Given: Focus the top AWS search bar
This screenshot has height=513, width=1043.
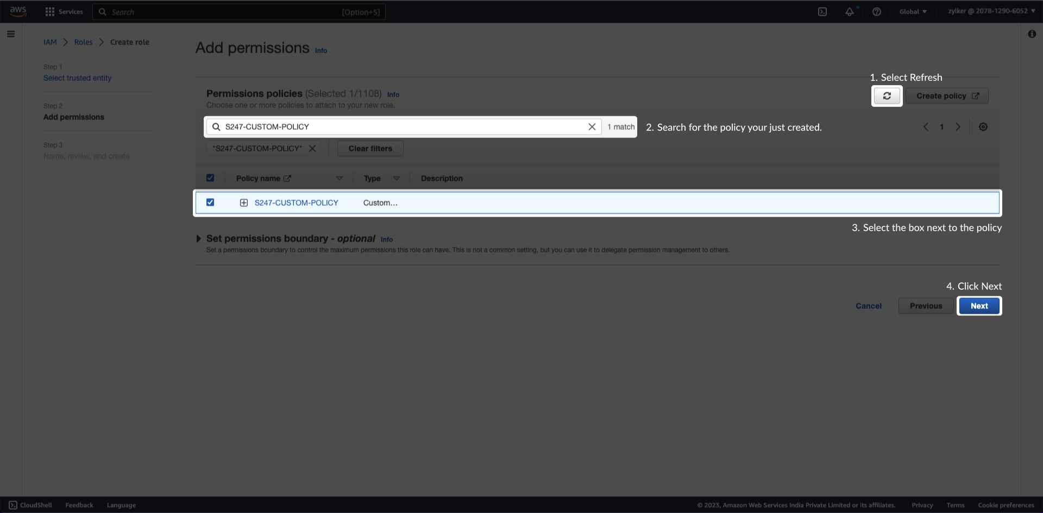Looking at the screenshot, I should point(239,12).
